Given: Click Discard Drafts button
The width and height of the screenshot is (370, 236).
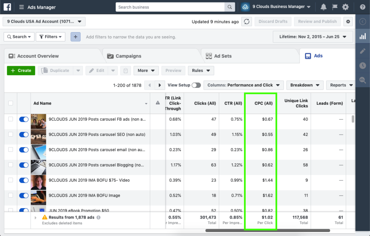Looking at the screenshot, I should (273, 21).
